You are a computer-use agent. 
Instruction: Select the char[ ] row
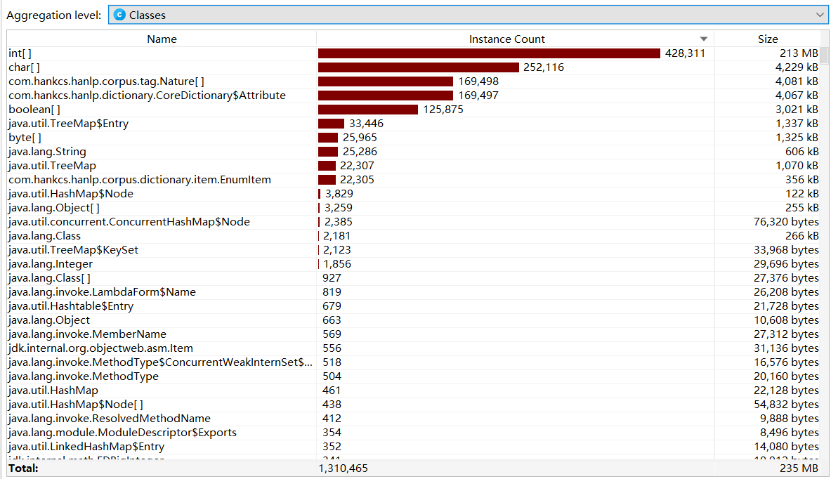pyautogui.click(x=414, y=67)
